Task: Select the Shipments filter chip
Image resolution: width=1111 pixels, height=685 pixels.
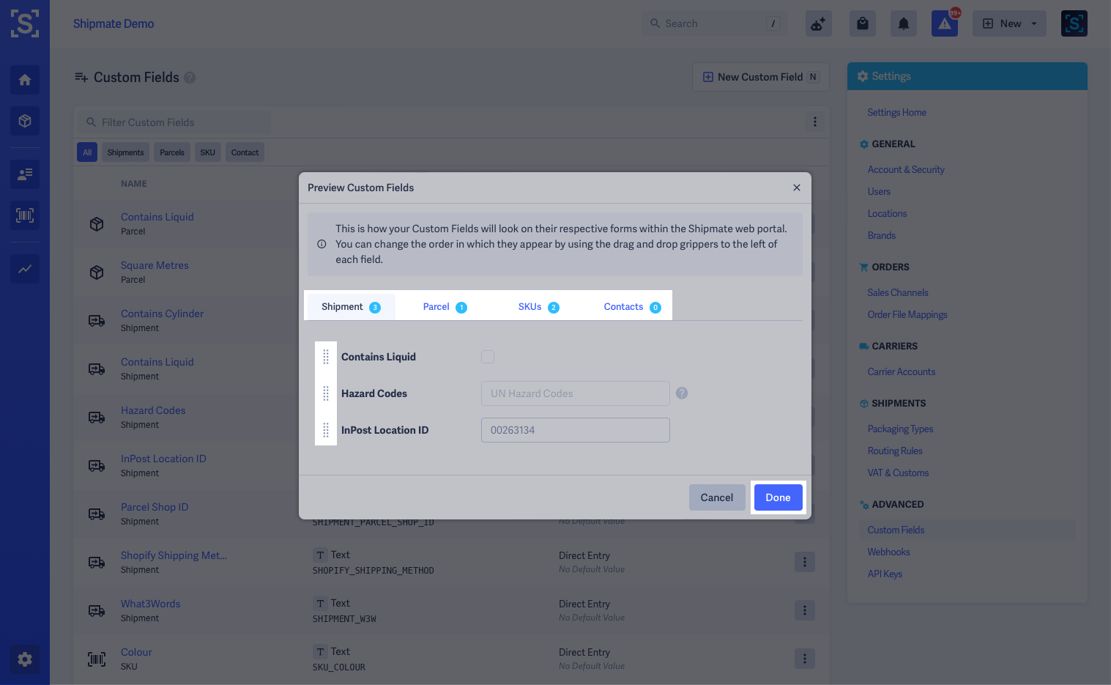Action: [125, 152]
